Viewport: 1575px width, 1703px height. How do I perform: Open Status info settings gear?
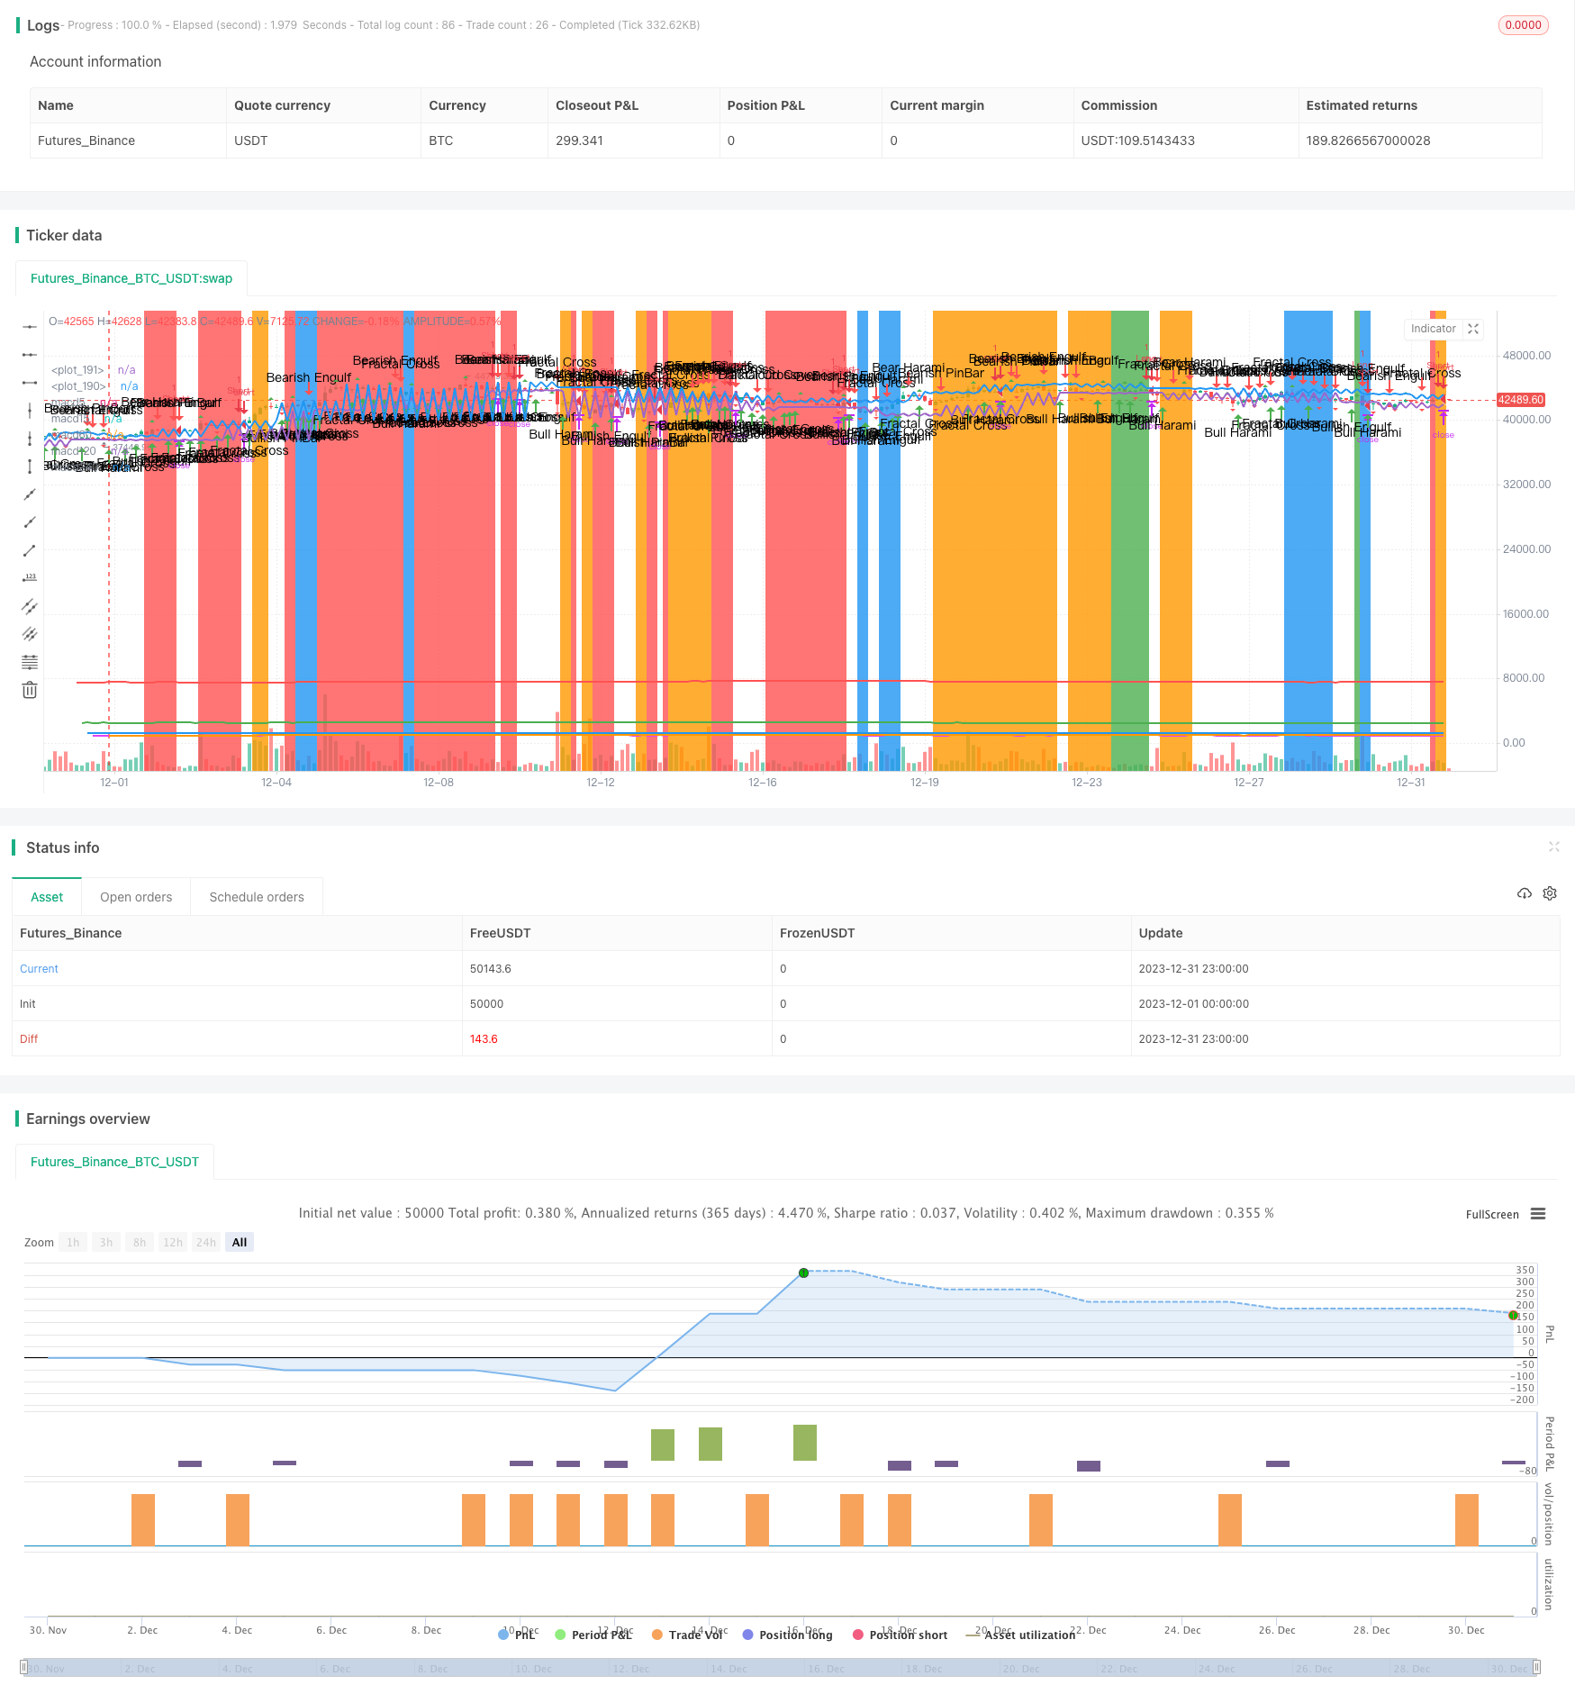coord(1550,893)
